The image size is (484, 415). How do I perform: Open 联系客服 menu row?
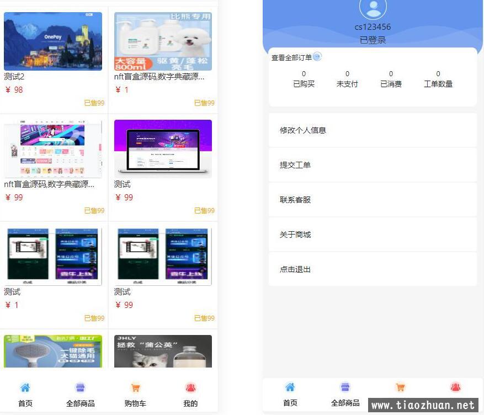point(373,200)
